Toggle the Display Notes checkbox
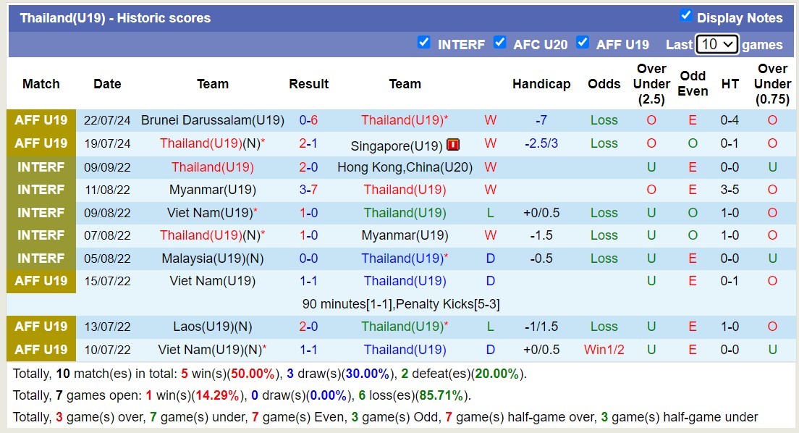This screenshot has width=799, height=433. (686, 16)
